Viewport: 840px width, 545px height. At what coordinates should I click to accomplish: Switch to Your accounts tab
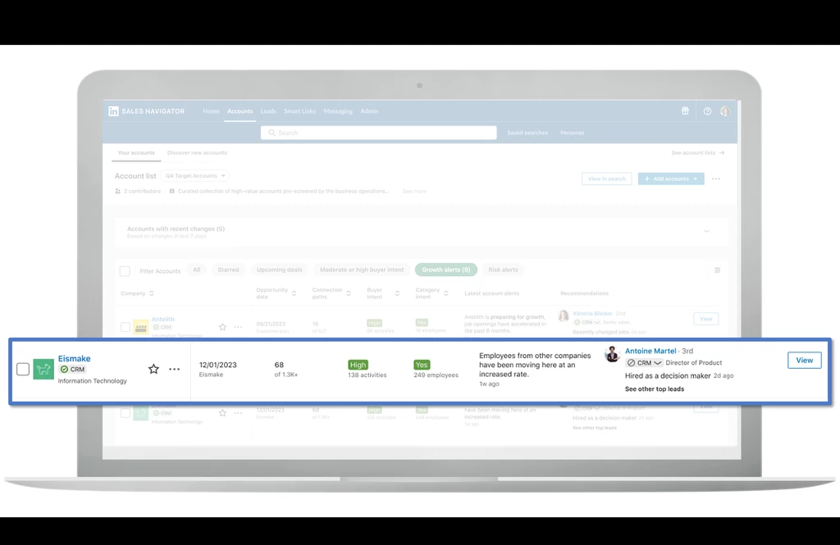pyautogui.click(x=136, y=153)
